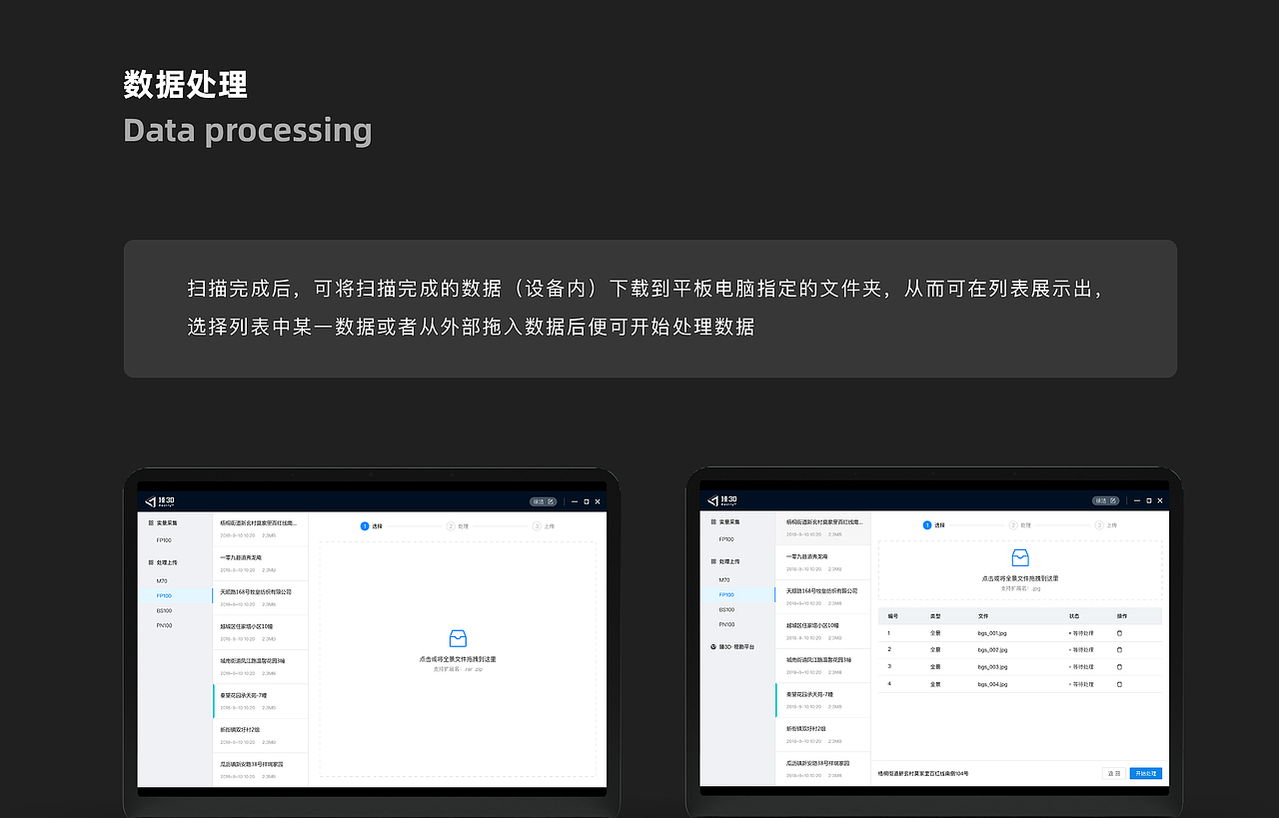
Task: Click file name bgs_003.jpg in the table
Action: 992,667
